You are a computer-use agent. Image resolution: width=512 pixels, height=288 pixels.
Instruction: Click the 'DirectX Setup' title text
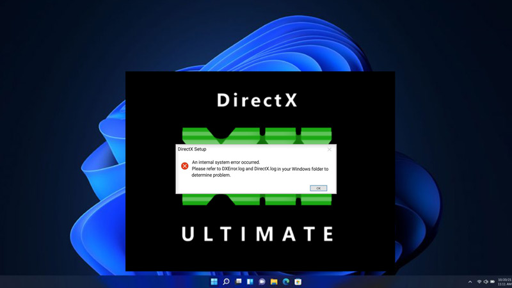[x=192, y=149]
